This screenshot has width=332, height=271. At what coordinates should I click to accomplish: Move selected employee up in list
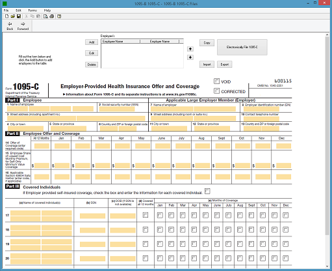(190, 49)
